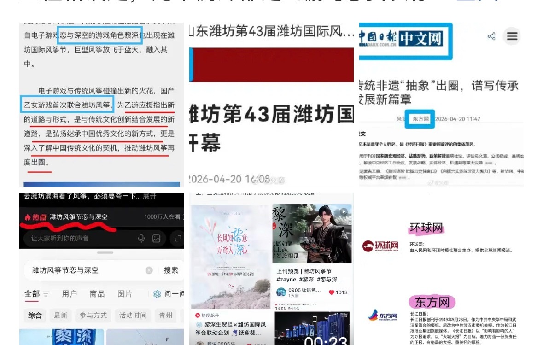
Task: Grab the bottom sheet drag handle
Action: point(105,252)
